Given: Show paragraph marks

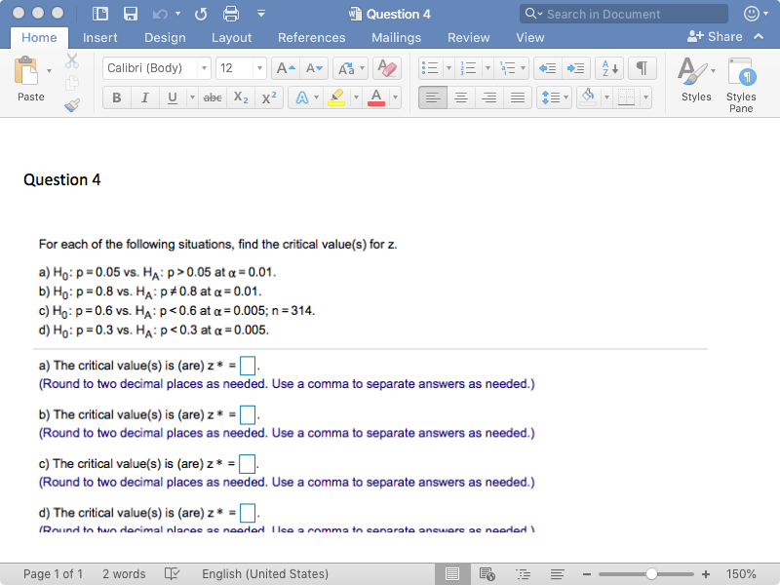Looking at the screenshot, I should click(x=643, y=68).
